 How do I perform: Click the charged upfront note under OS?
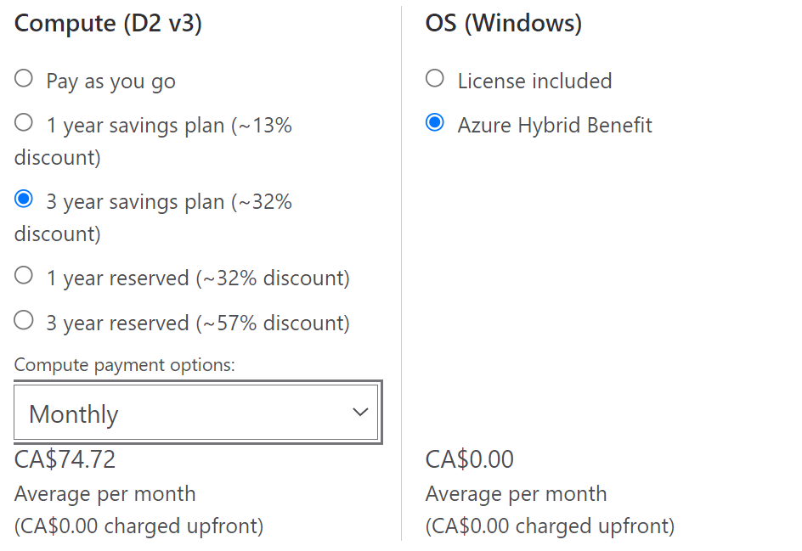pos(550,526)
